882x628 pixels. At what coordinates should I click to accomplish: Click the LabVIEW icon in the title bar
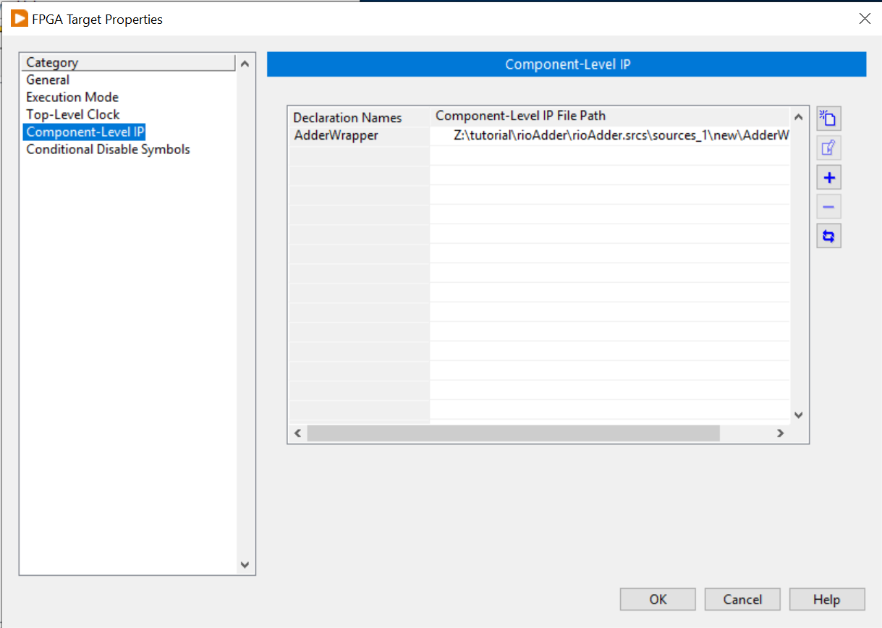click(19, 19)
